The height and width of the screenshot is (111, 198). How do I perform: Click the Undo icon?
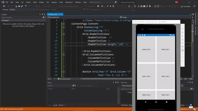pos(26,6)
